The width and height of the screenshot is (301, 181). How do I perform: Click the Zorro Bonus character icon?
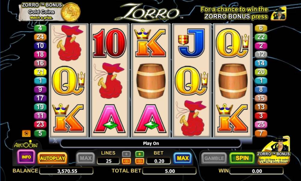pyautogui.click(x=274, y=151)
